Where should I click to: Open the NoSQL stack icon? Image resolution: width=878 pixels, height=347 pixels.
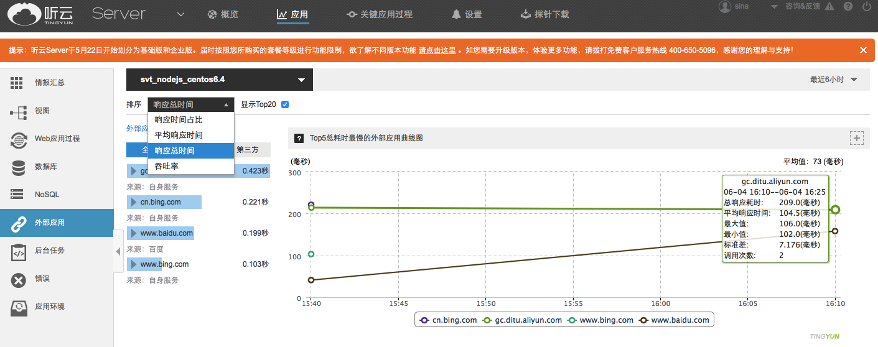pos(17,195)
